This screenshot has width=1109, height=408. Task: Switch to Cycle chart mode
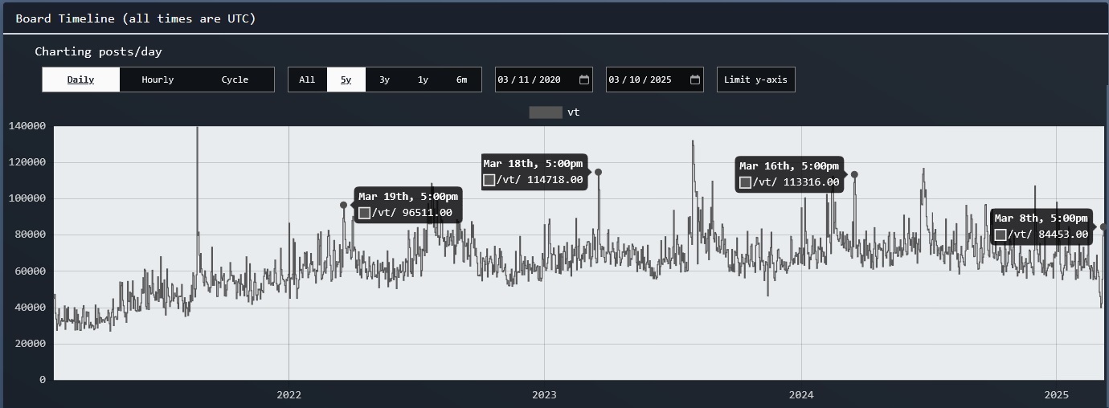[x=235, y=80]
